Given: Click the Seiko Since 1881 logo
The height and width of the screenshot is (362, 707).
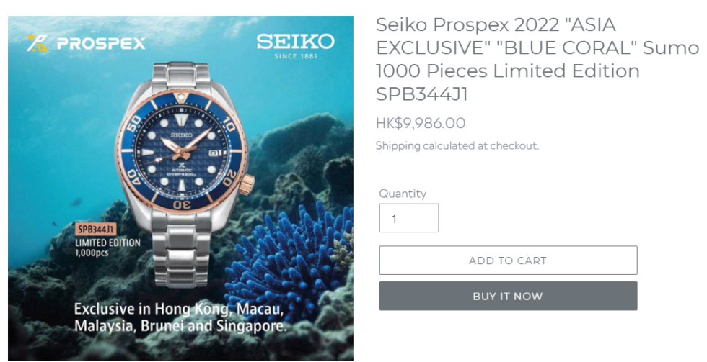Looking at the screenshot, I should pos(295,45).
